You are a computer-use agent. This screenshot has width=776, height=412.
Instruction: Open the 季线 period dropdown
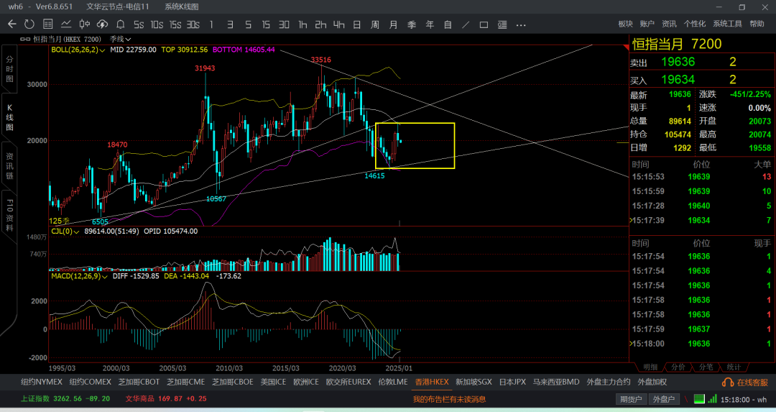120,39
